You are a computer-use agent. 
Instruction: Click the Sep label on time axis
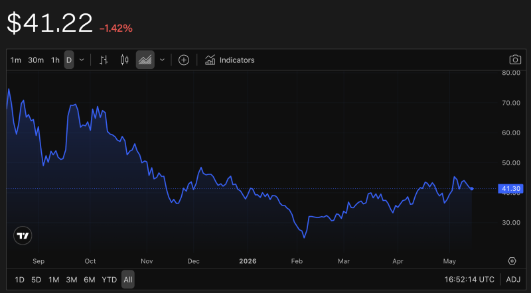38,261
